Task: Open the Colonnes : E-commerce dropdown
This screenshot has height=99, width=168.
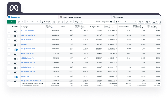Action: (x=126, y=22)
